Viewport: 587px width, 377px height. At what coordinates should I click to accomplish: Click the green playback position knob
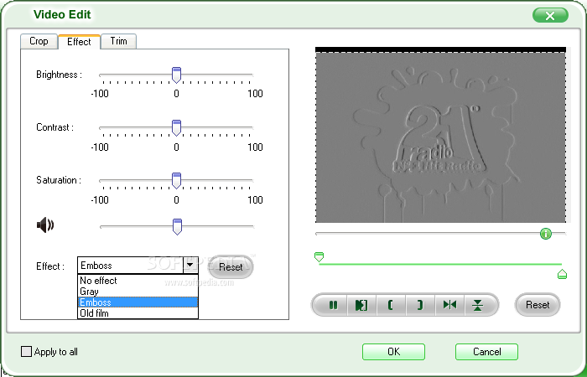545,234
